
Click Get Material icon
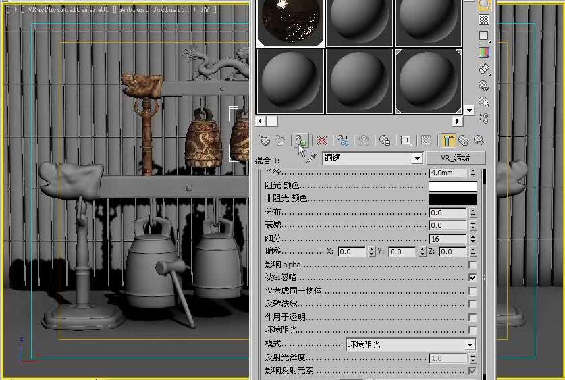(x=265, y=140)
